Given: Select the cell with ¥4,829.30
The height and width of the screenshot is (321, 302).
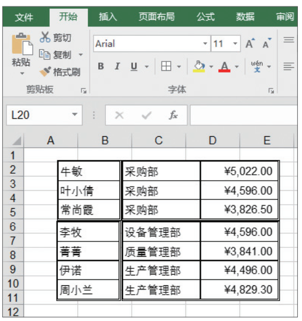Looking at the screenshot, I should [239, 289].
